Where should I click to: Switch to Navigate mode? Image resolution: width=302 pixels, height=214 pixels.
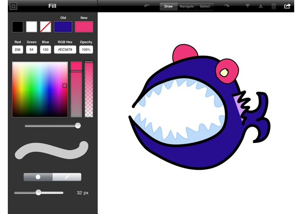click(x=186, y=6)
